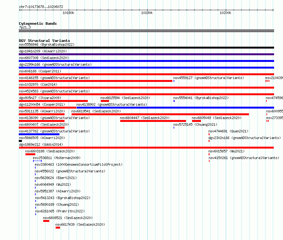Screen dimensions: 283x240
Task: Click esv3380463 (1000GenomesConsortiumPilotProject) label
Action: click(79, 164)
